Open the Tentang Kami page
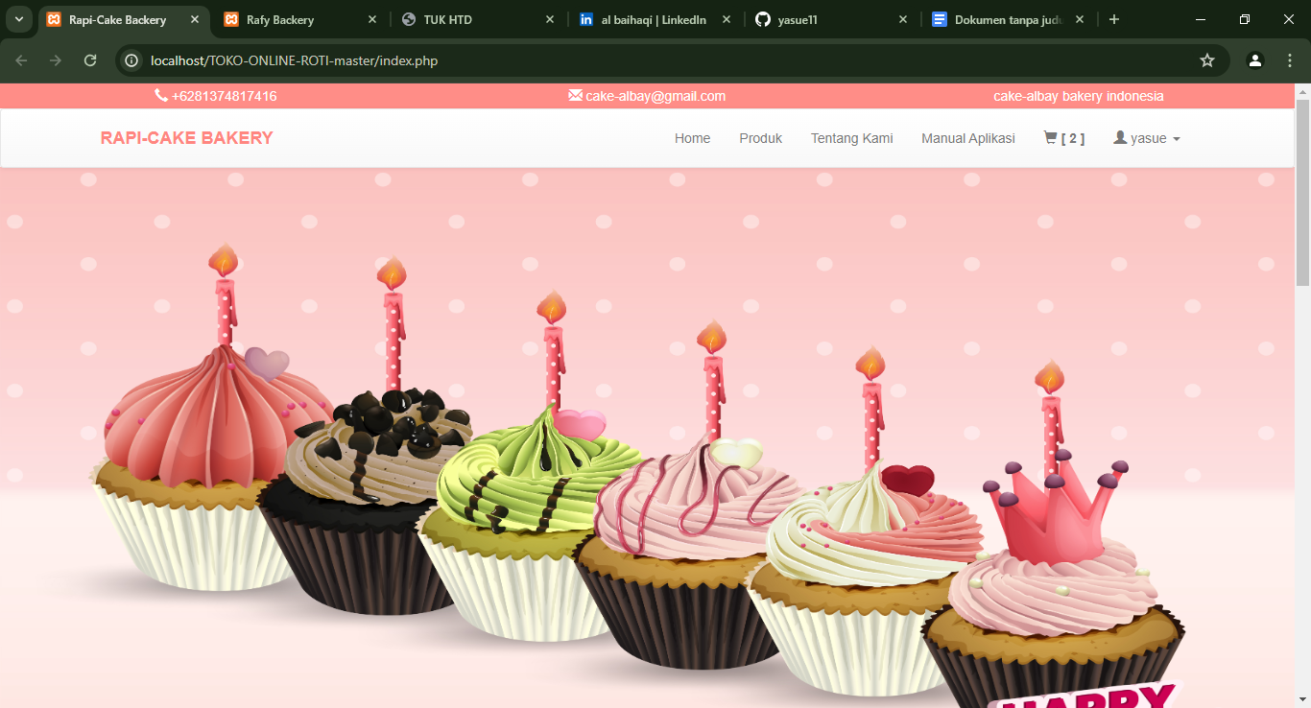 click(851, 138)
